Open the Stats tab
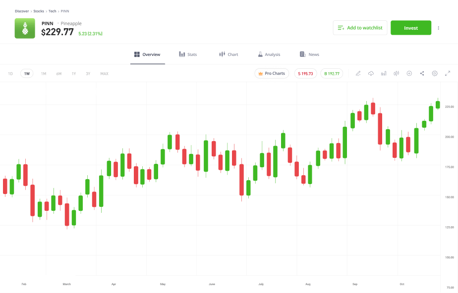The width and height of the screenshot is (458, 293). coord(188,54)
